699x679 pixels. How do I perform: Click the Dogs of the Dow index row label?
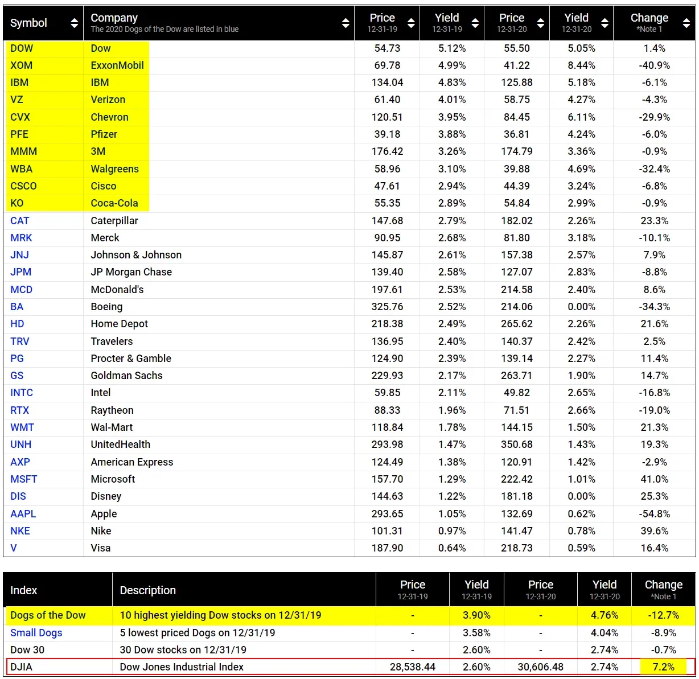tap(48, 615)
